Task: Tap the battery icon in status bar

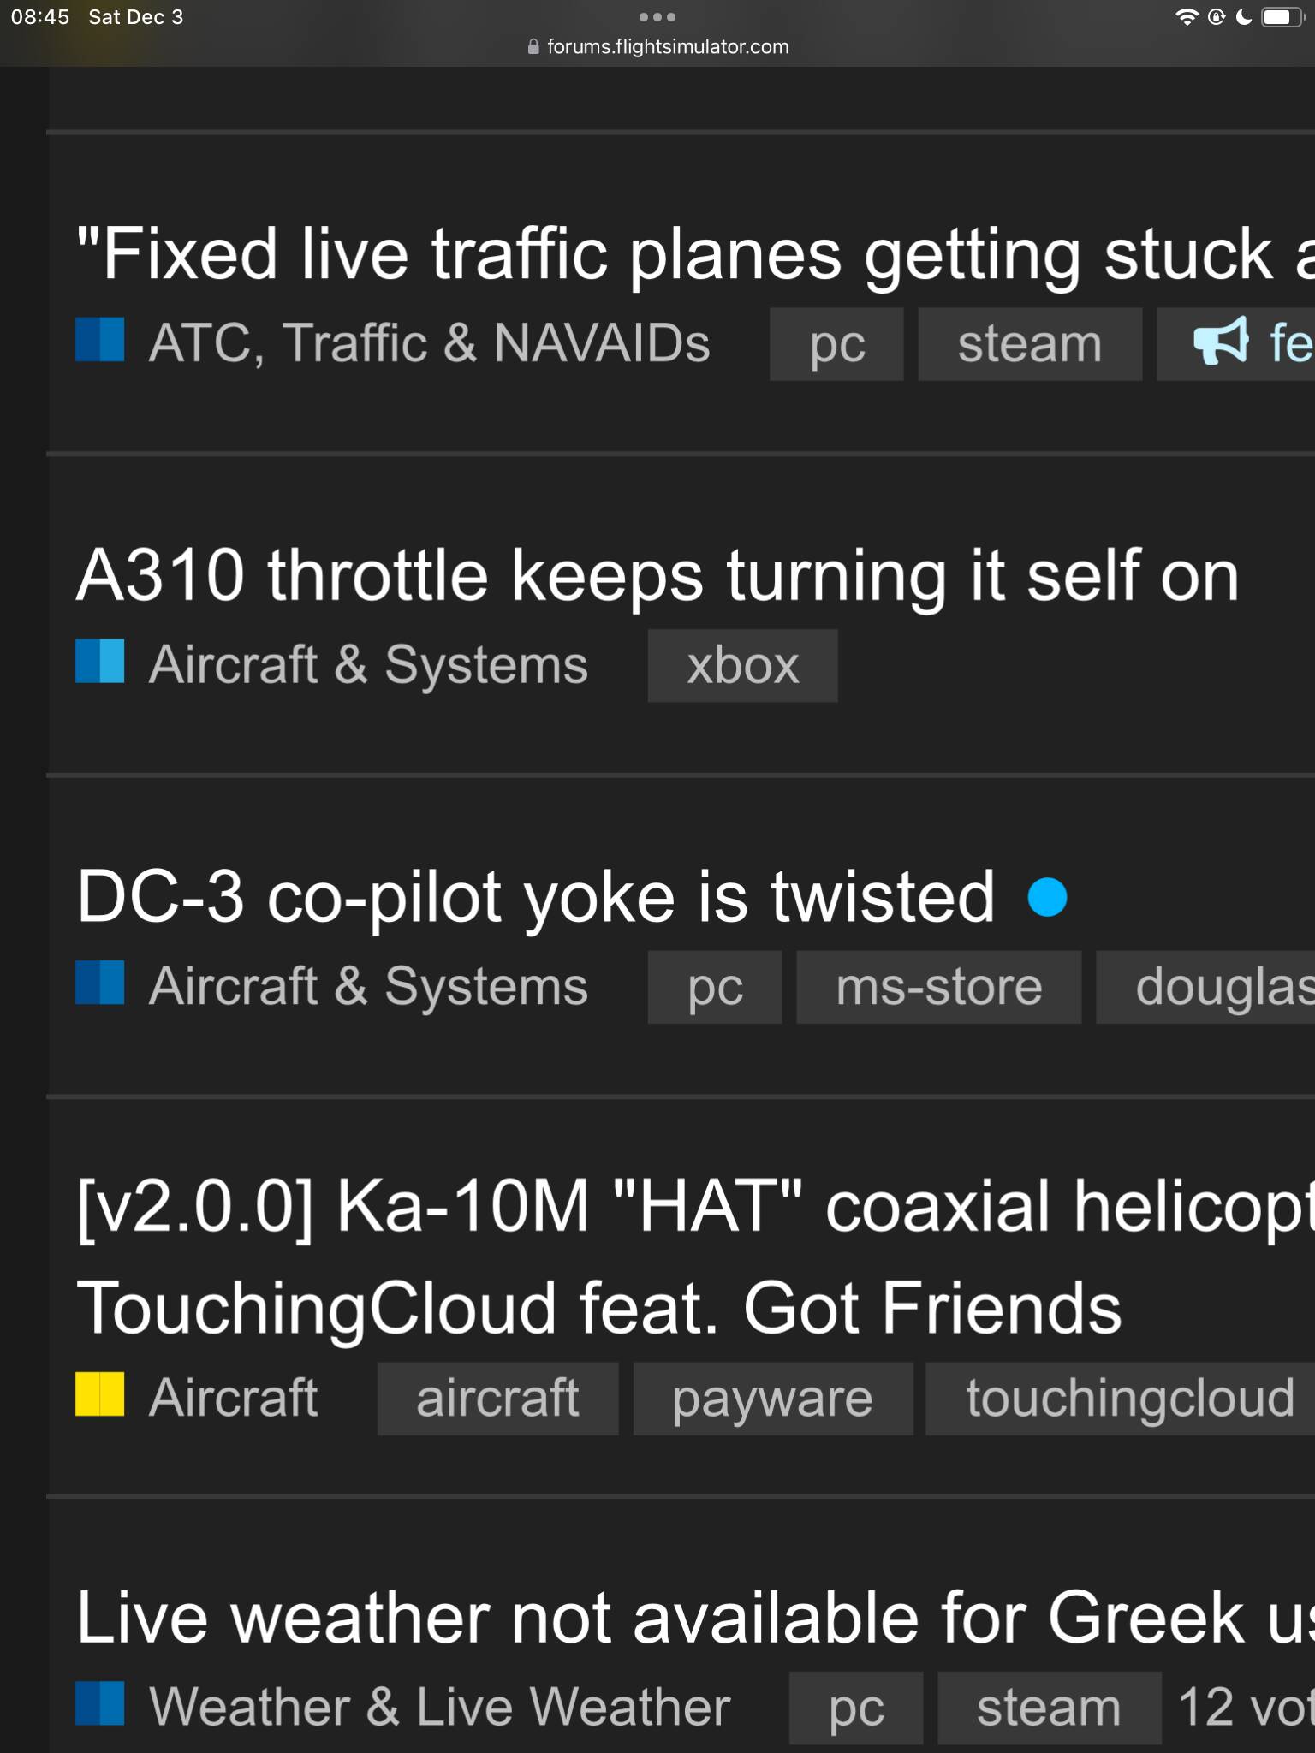Action: [1280, 17]
